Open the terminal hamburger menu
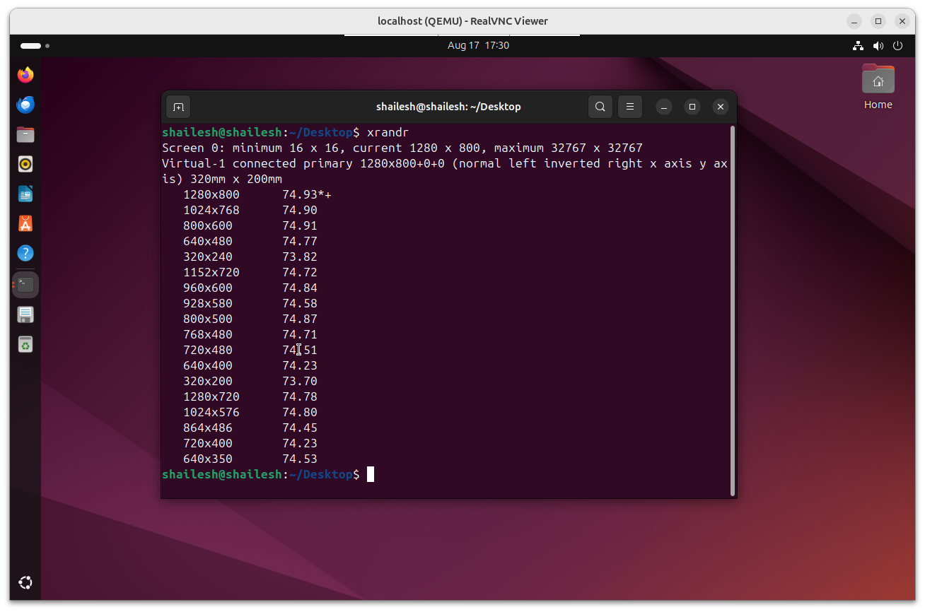 tap(630, 107)
